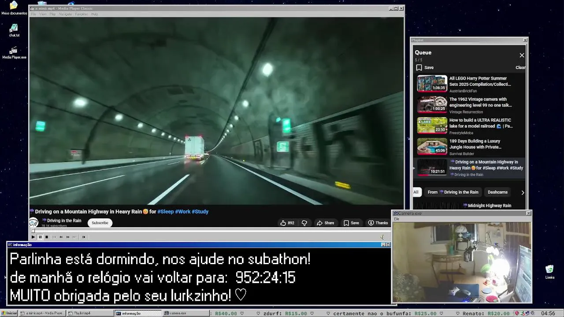Open the Meus documentos desktop folder
This screenshot has width=564, height=317.
[x=14, y=7]
